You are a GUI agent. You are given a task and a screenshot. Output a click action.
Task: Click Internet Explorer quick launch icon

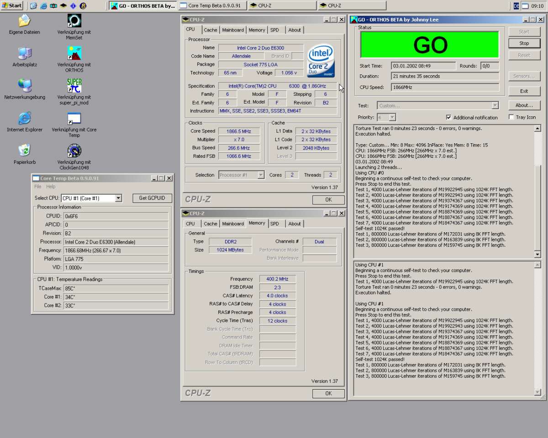pos(43,6)
